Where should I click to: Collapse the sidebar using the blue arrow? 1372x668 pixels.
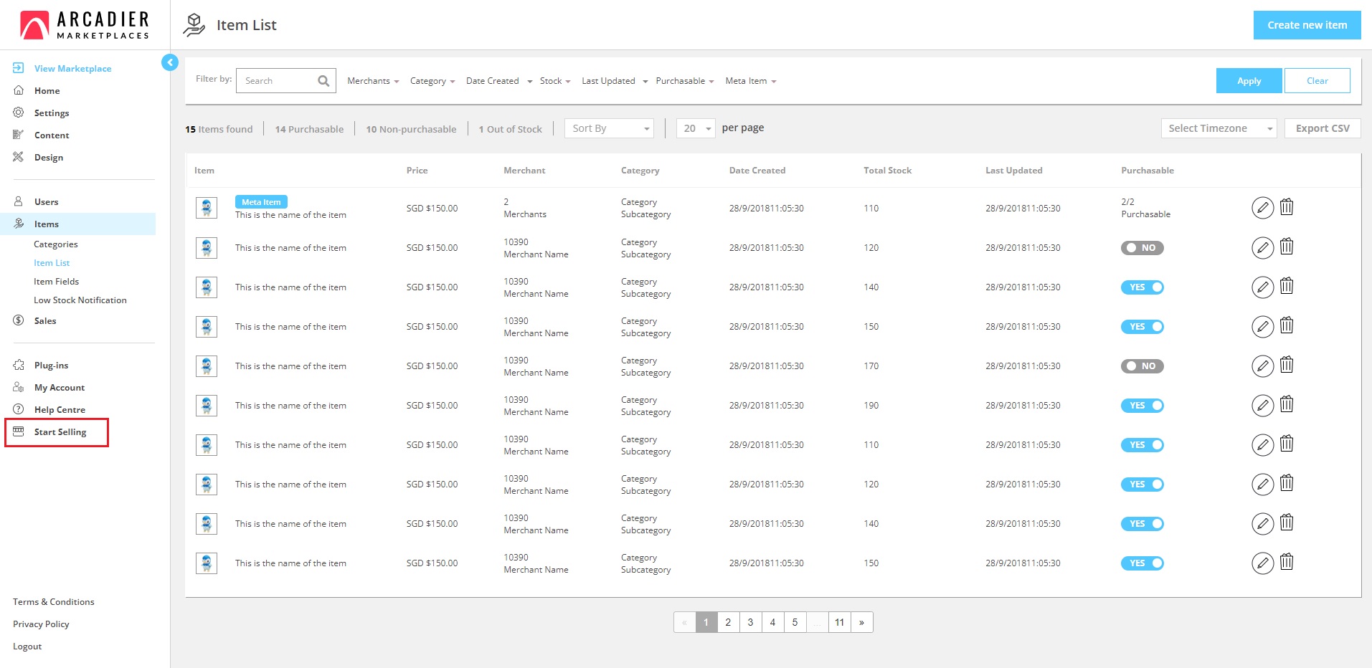[170, 62]
